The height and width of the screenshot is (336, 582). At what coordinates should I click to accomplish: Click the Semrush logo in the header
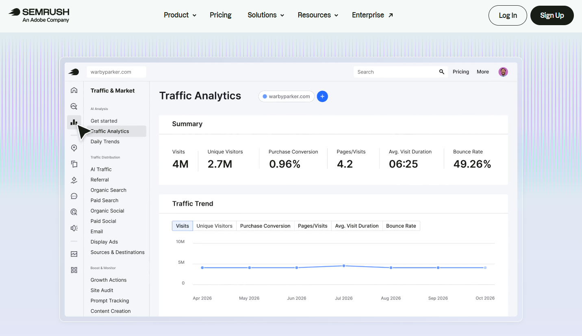(39, 15)
